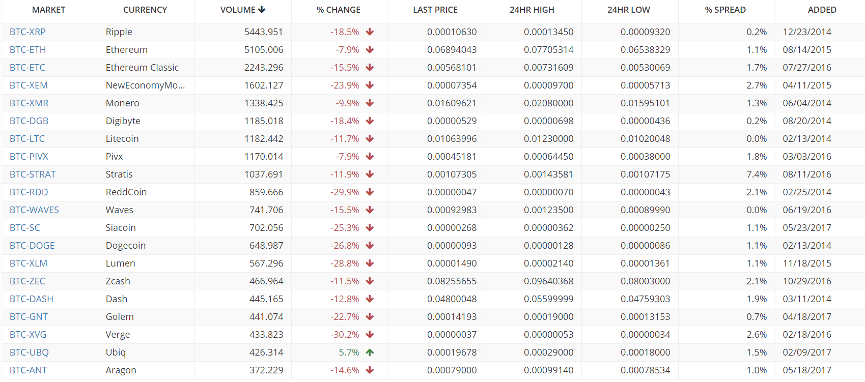
Task: Open the BTC-DGB market link
Action: 29,121
